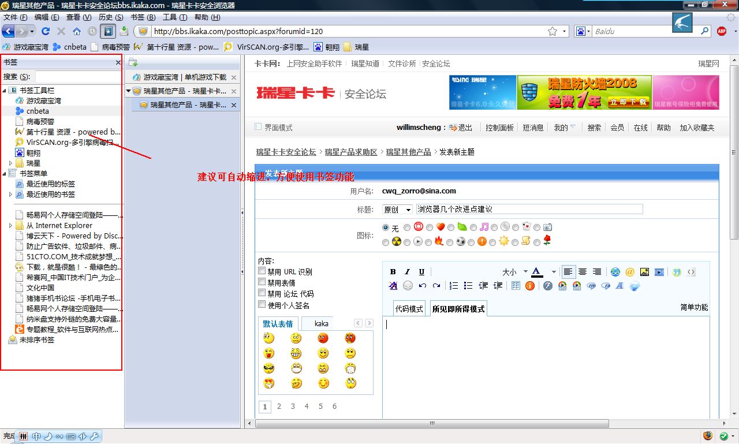739x444 pixels.
Task: Check the 禁用表情 checkbox
Action: (262, 282)
